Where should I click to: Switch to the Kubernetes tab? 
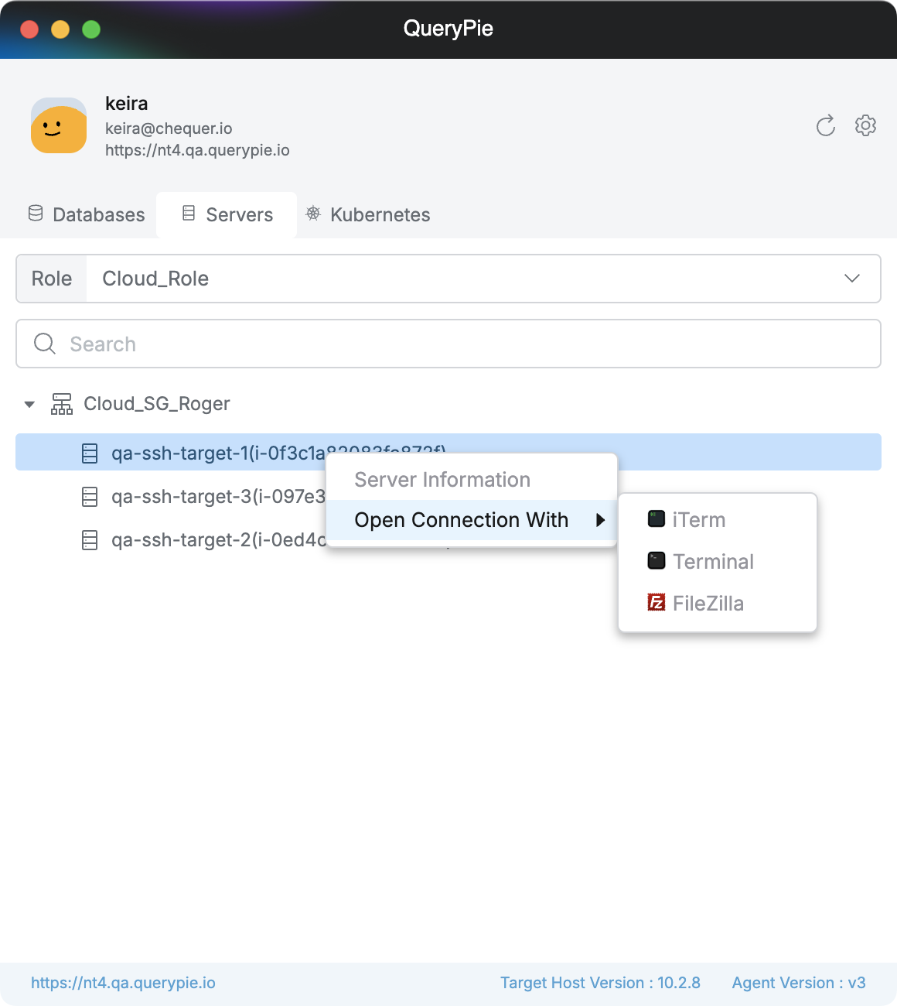click(368, 214)
